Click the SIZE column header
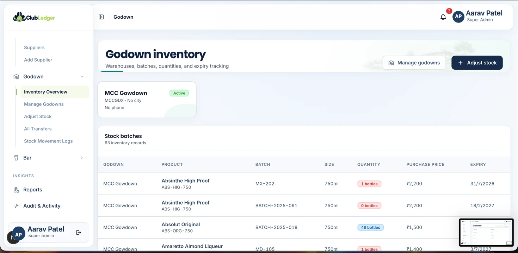The height and width of the screenshot is (253, 518). pos(329,164)
